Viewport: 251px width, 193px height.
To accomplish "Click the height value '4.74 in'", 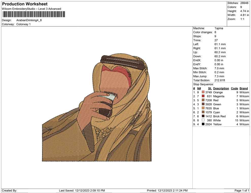I will [244, 11].
